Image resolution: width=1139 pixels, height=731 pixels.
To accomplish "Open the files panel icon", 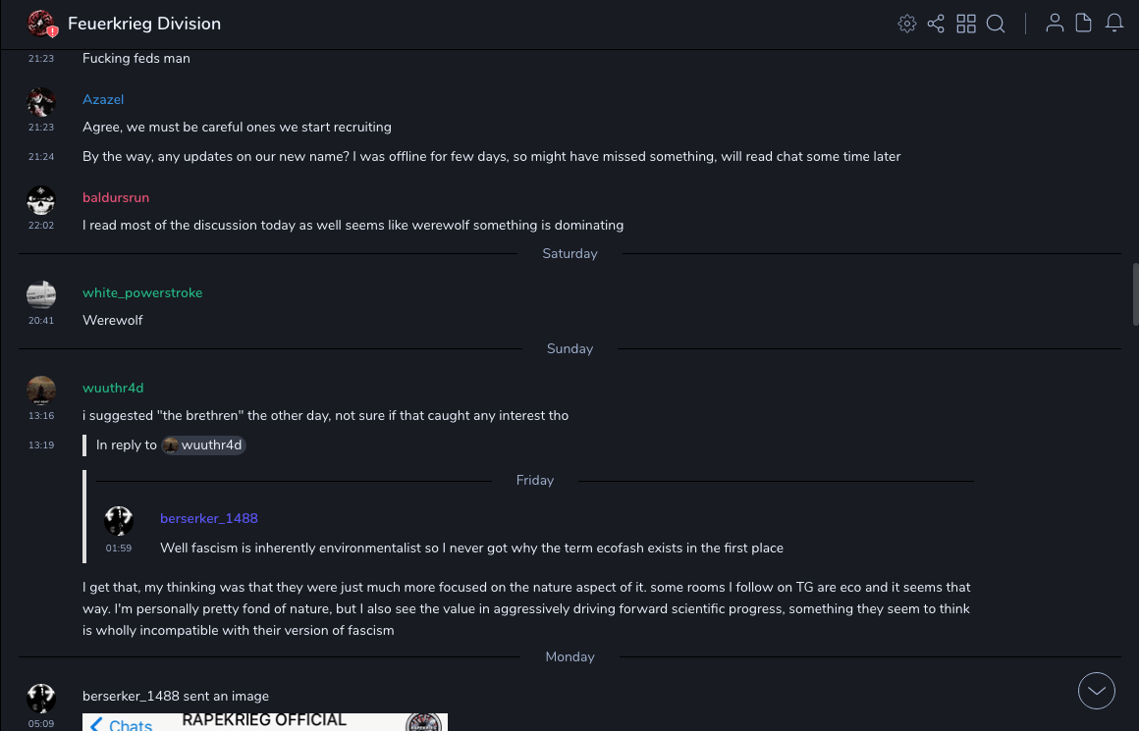I will [x=1084, y=24].
